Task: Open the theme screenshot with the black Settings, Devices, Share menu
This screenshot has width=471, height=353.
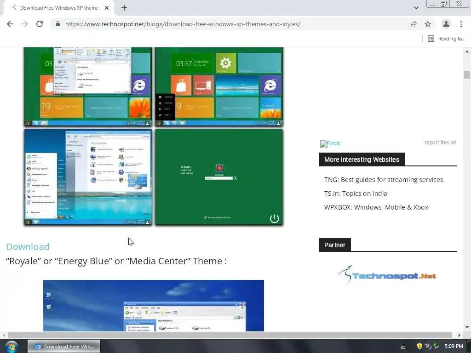Action: (219, 86)
